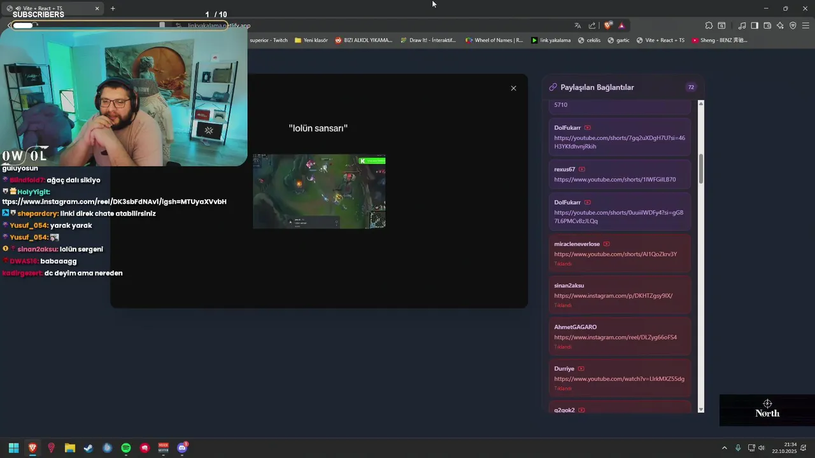Click the link icon beside Paylaşılan Bağlantılar
The width and height of the screenshot is (815, 458).
point(553,87)
